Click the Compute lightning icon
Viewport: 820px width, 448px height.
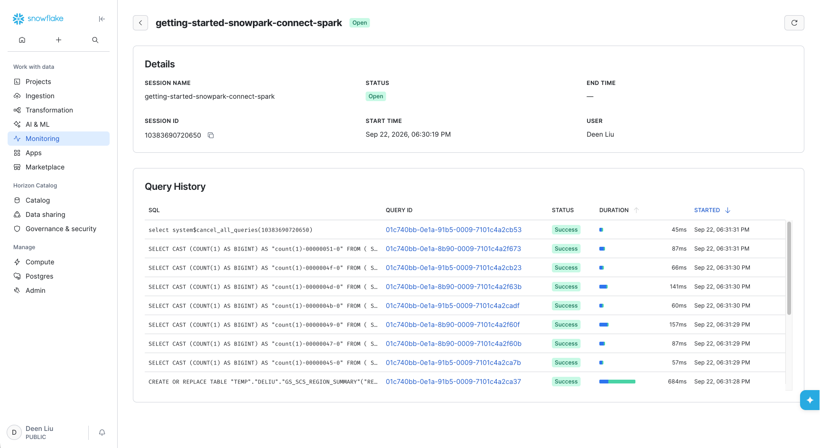tap(17, 262)
